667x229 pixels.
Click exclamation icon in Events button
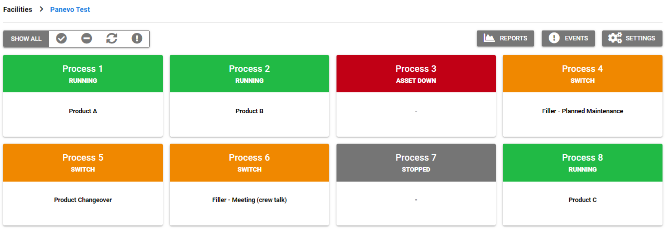554,38
